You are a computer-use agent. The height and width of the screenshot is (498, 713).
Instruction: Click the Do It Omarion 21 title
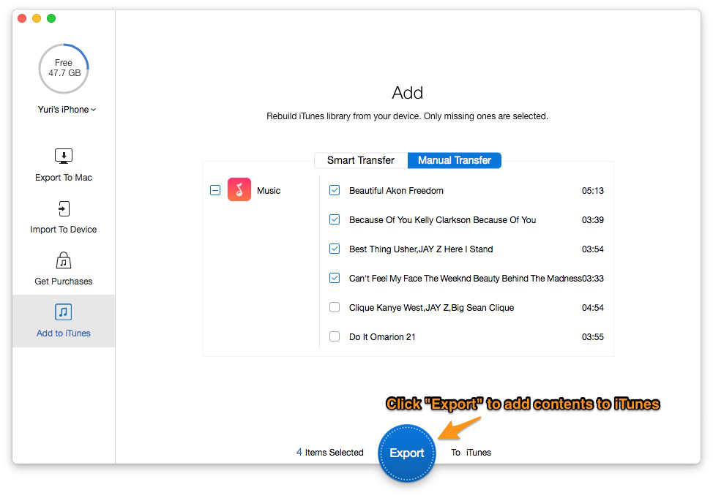[382, 336]
